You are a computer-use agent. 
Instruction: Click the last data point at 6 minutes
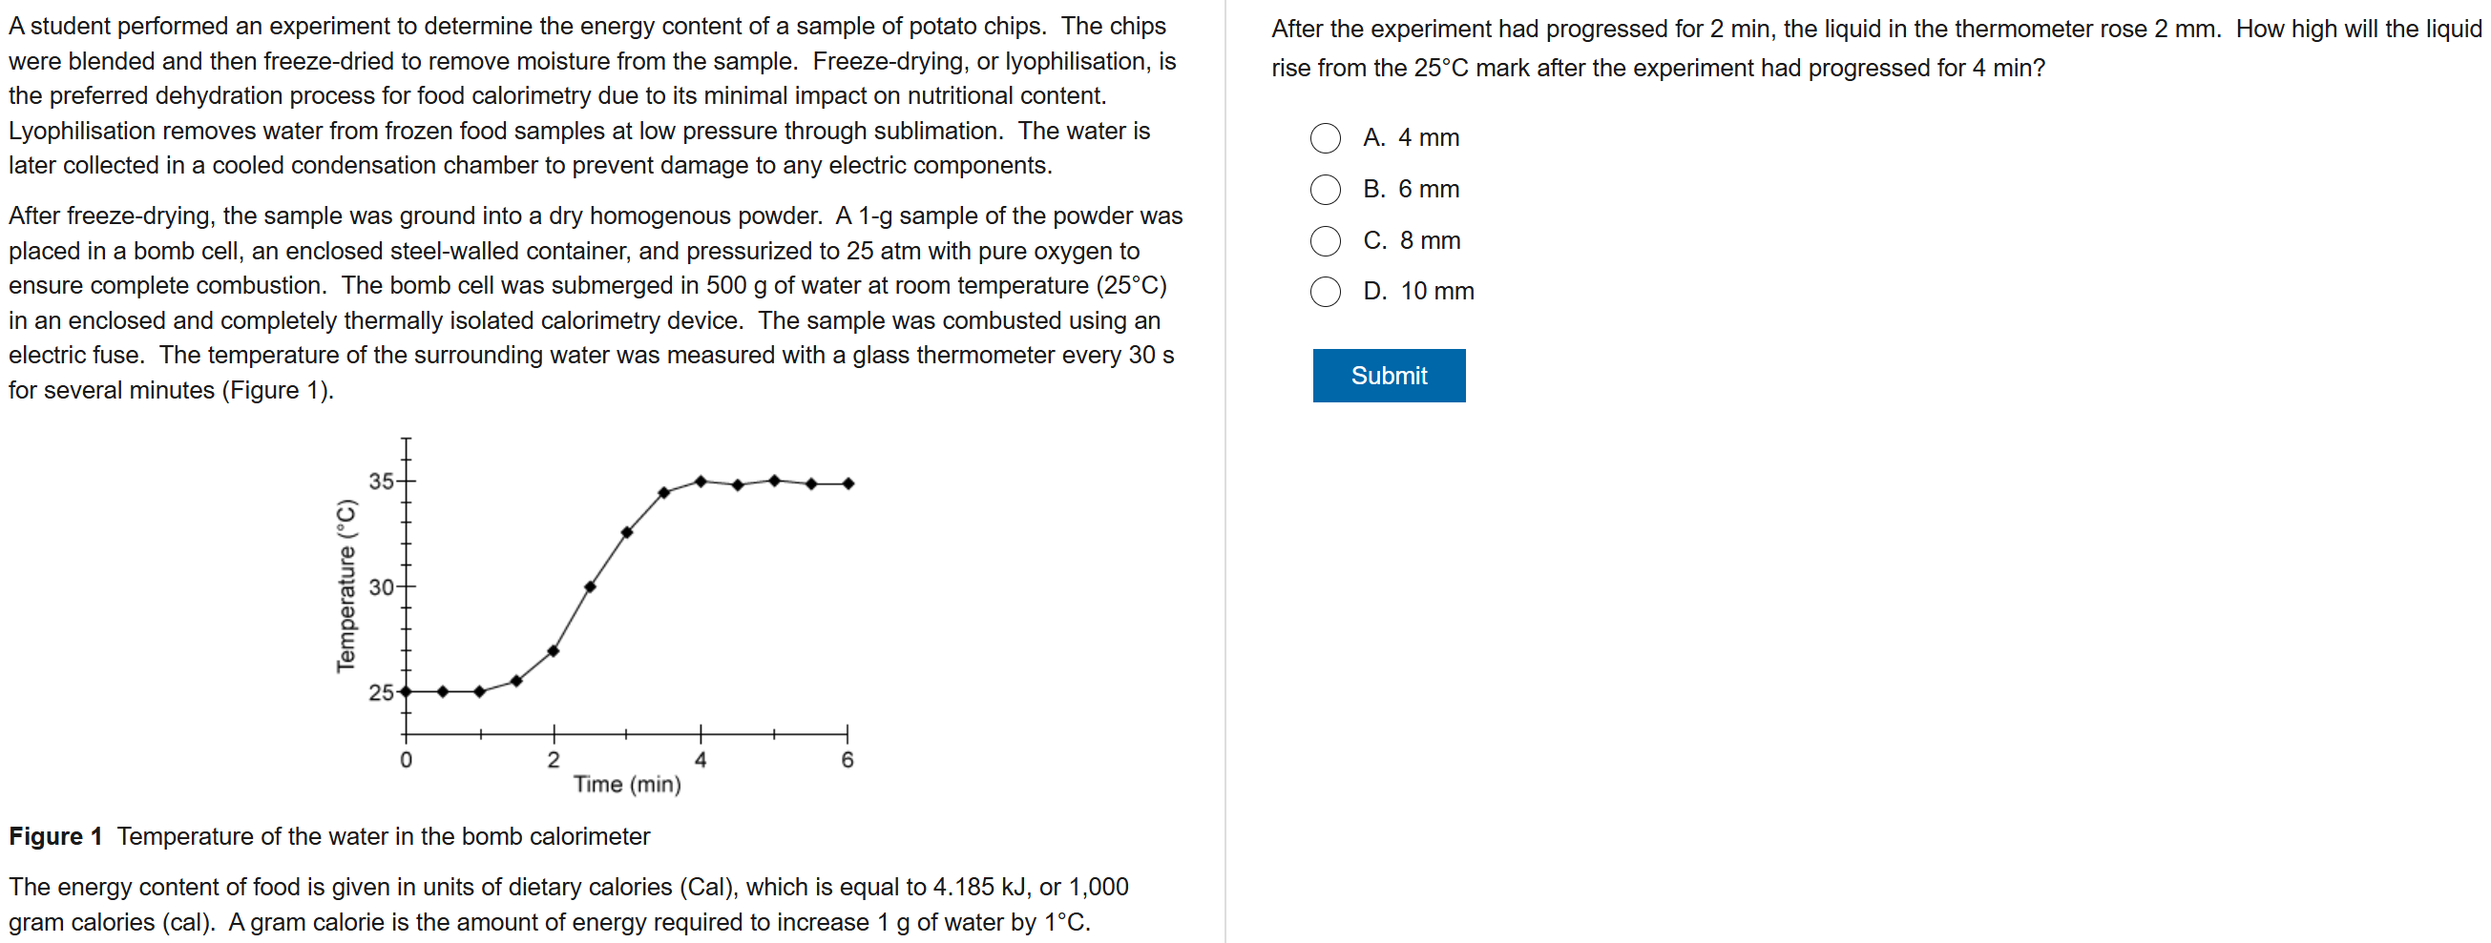848,483
